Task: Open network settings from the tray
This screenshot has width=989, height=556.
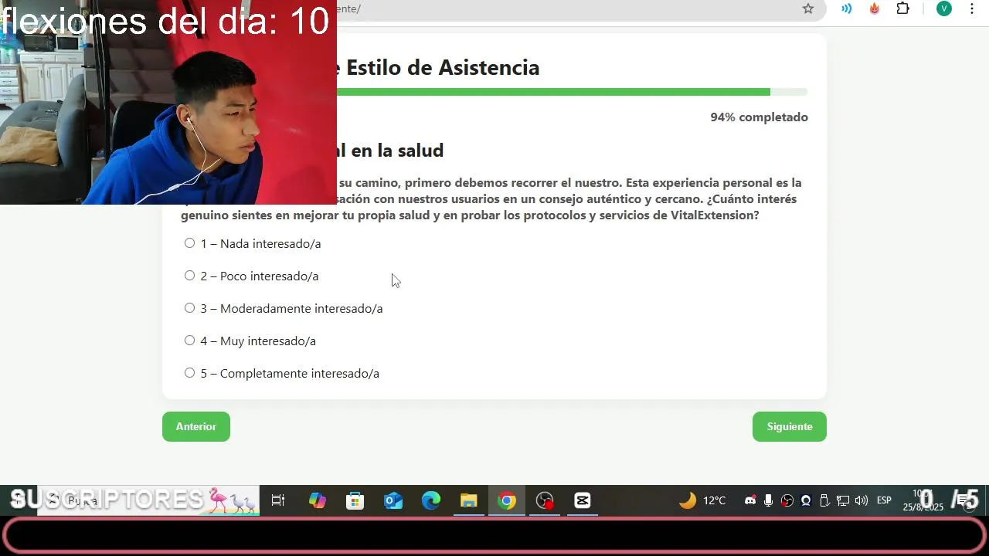Action: click(843, 500)
